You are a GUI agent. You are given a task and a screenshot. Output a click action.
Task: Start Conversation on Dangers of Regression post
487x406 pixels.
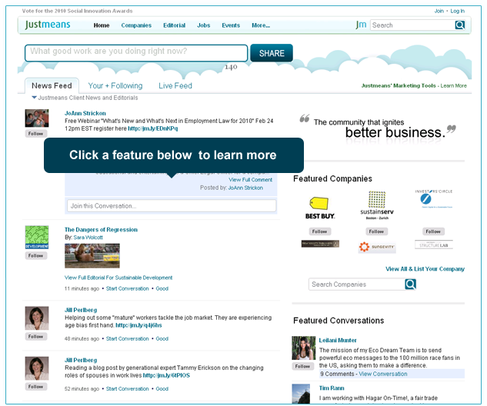pyautogui.click(x=128, y=288)
